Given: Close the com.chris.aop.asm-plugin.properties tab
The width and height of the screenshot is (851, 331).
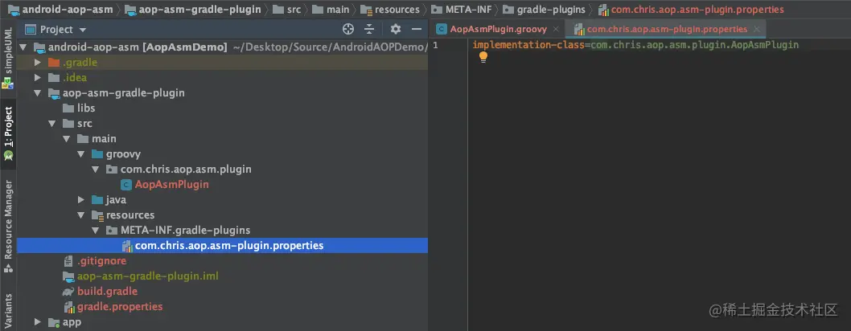Looking at the screenshot, I should pos(757,29).
